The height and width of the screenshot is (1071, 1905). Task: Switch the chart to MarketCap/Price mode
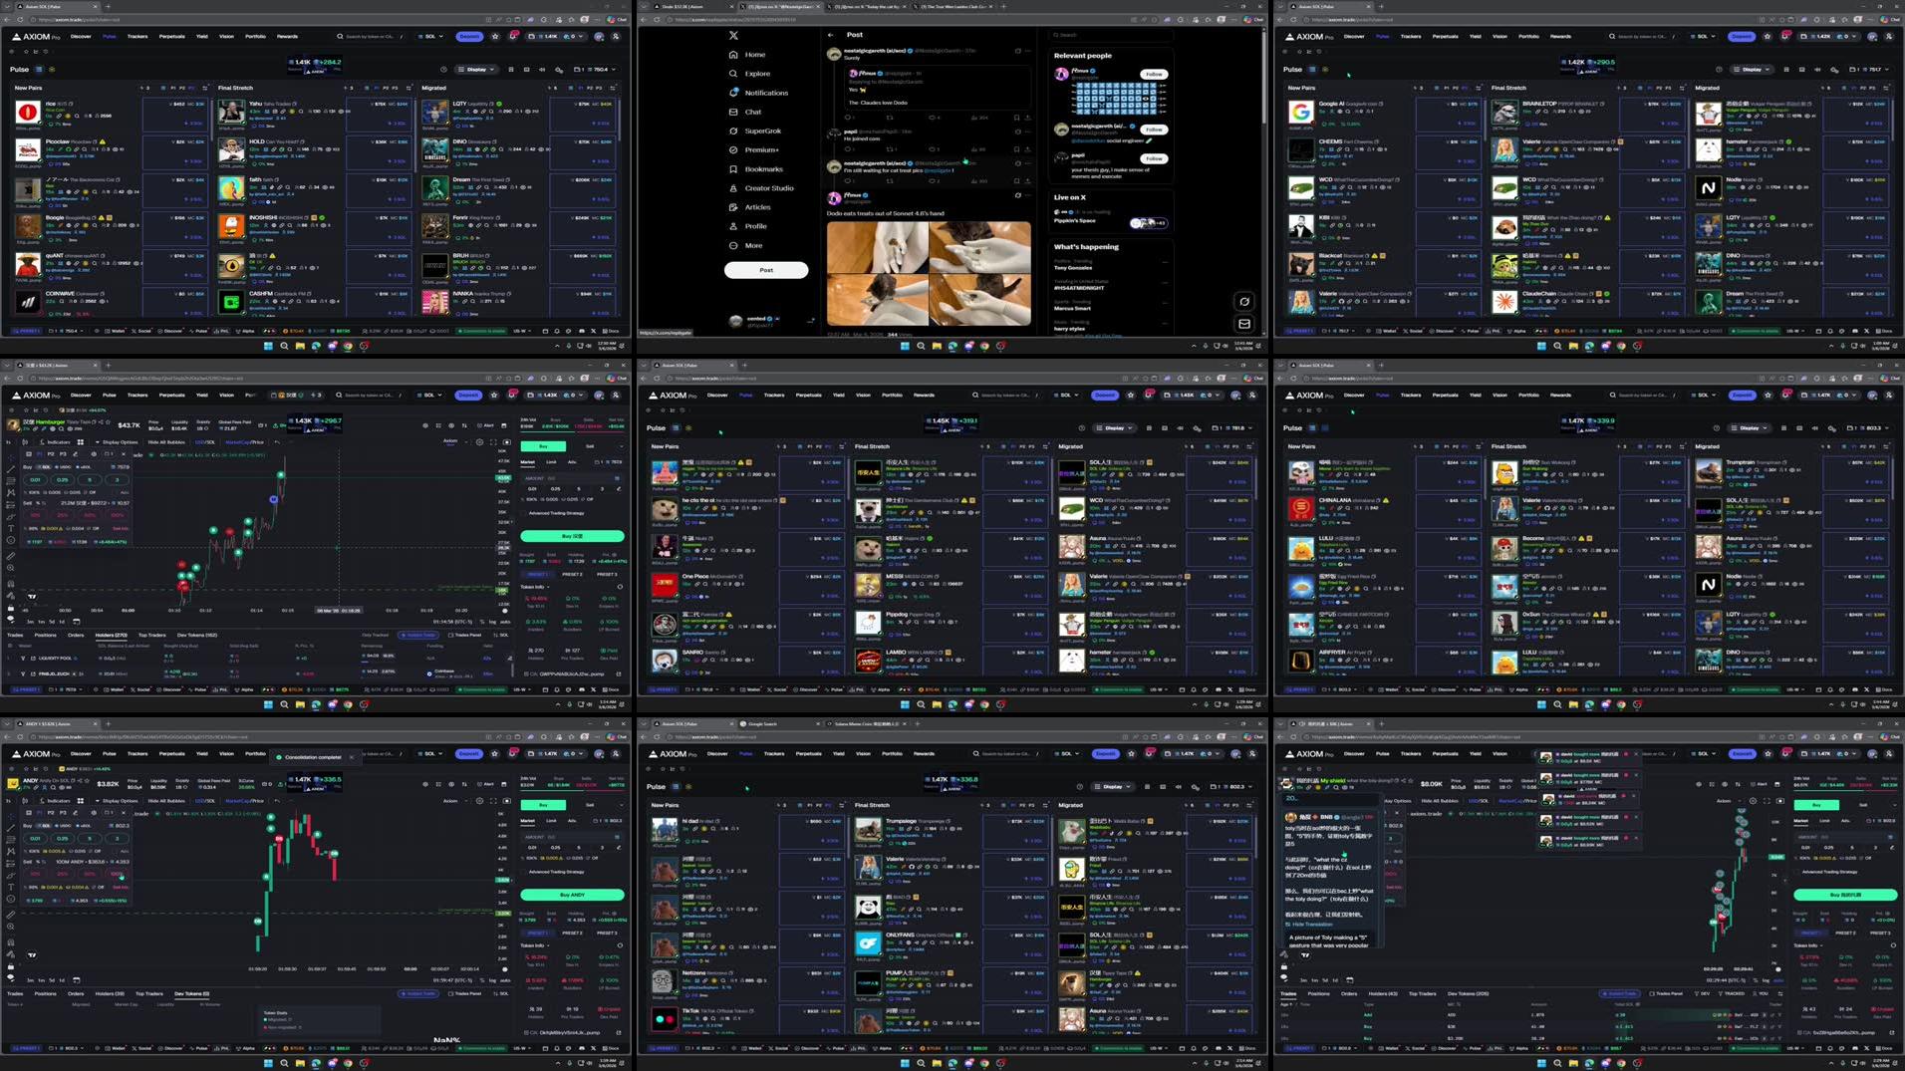point(246,442)
